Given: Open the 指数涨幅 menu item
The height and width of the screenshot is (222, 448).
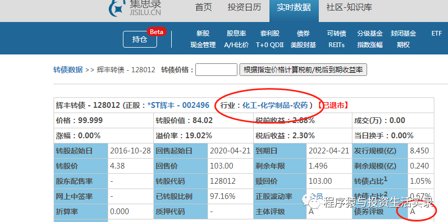Looking at the screenshot, I should pos(370,45).
